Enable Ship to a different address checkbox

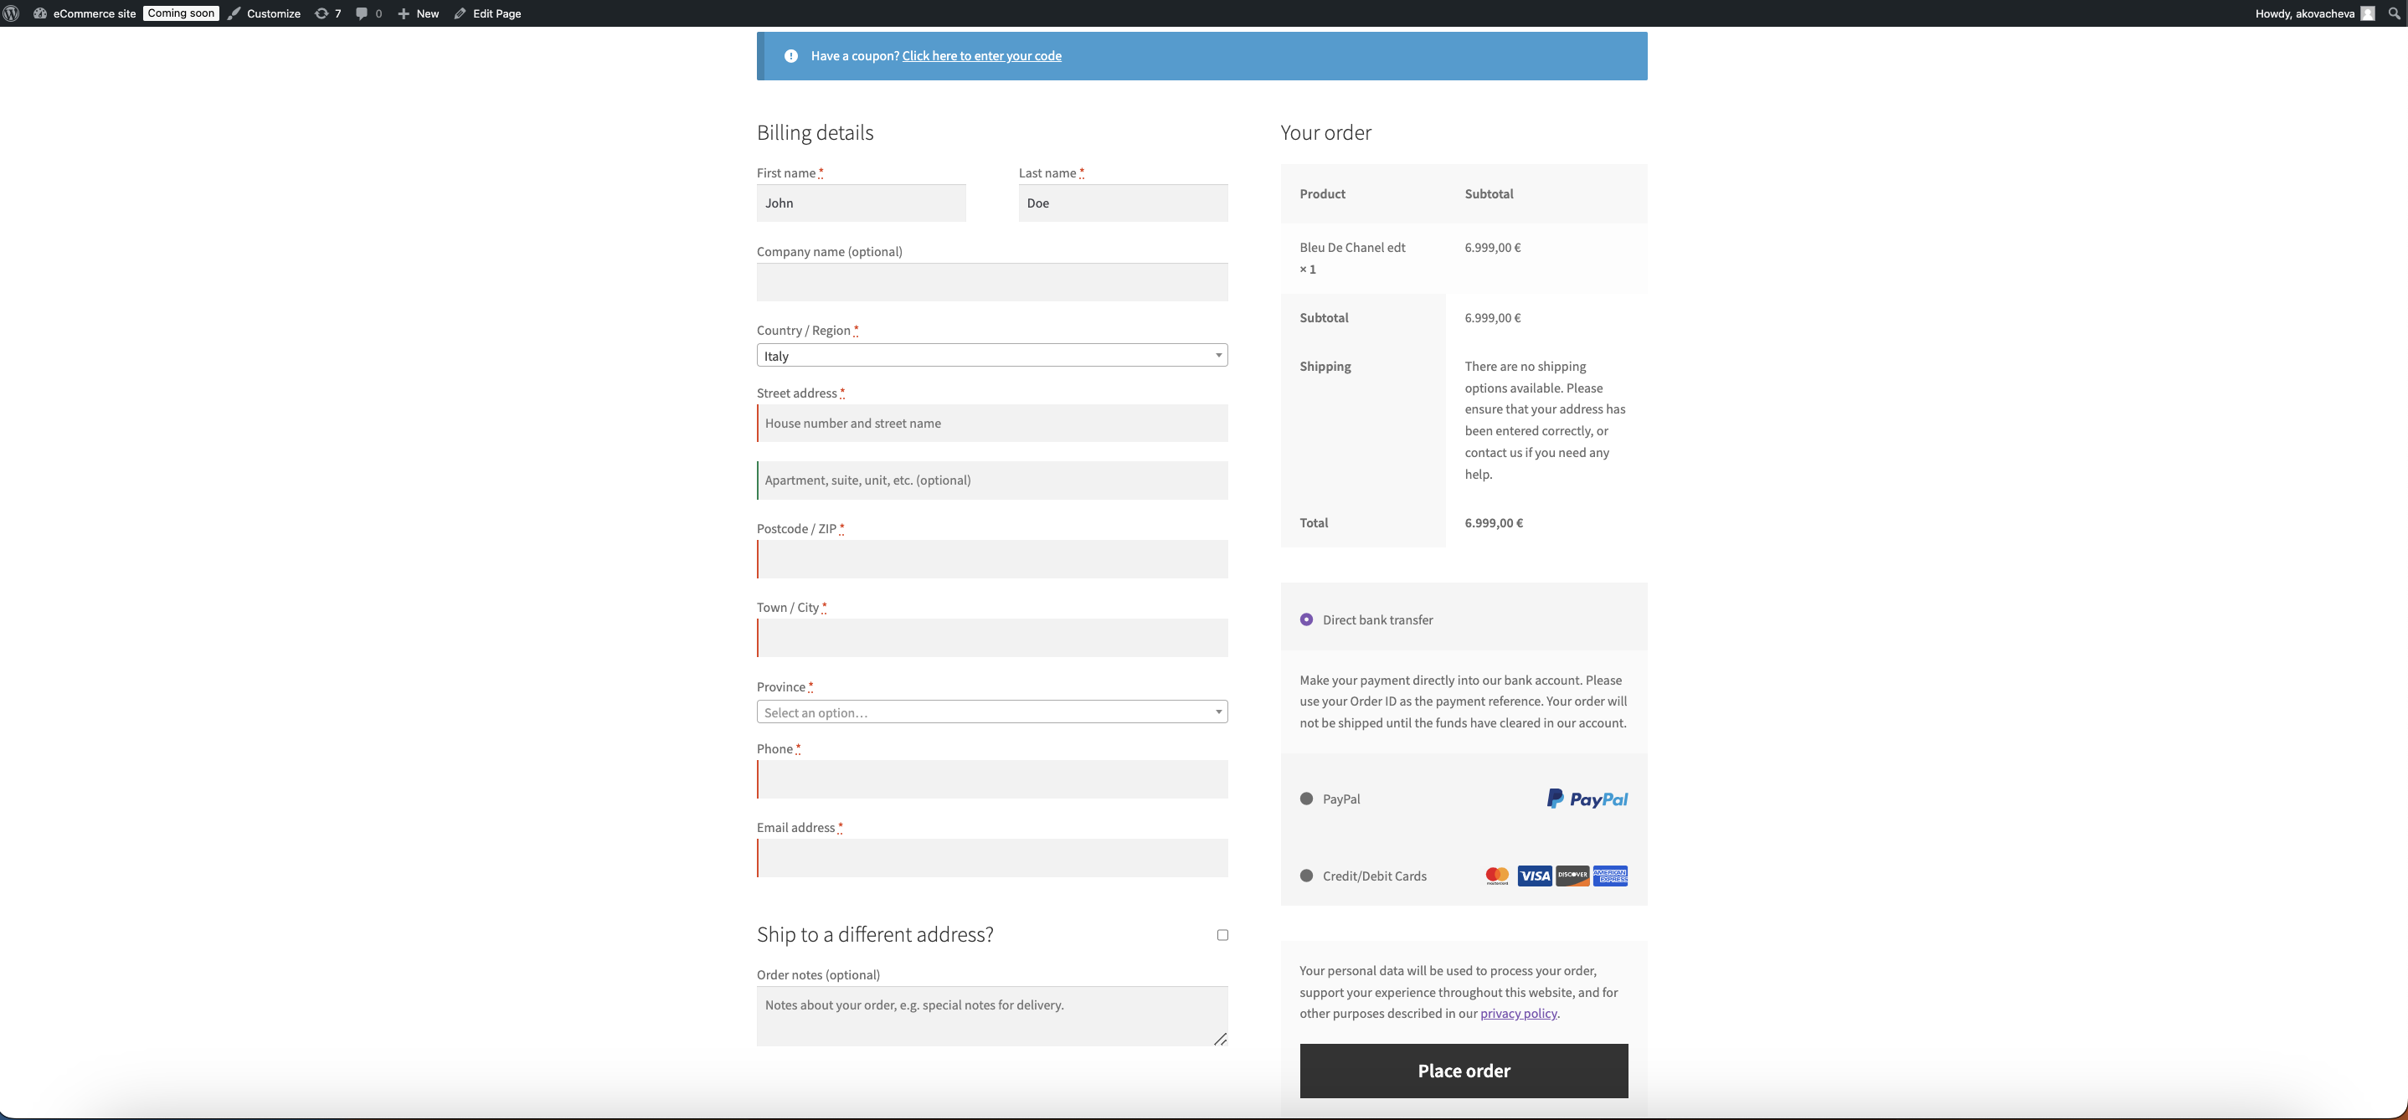tap(1222, 935)
